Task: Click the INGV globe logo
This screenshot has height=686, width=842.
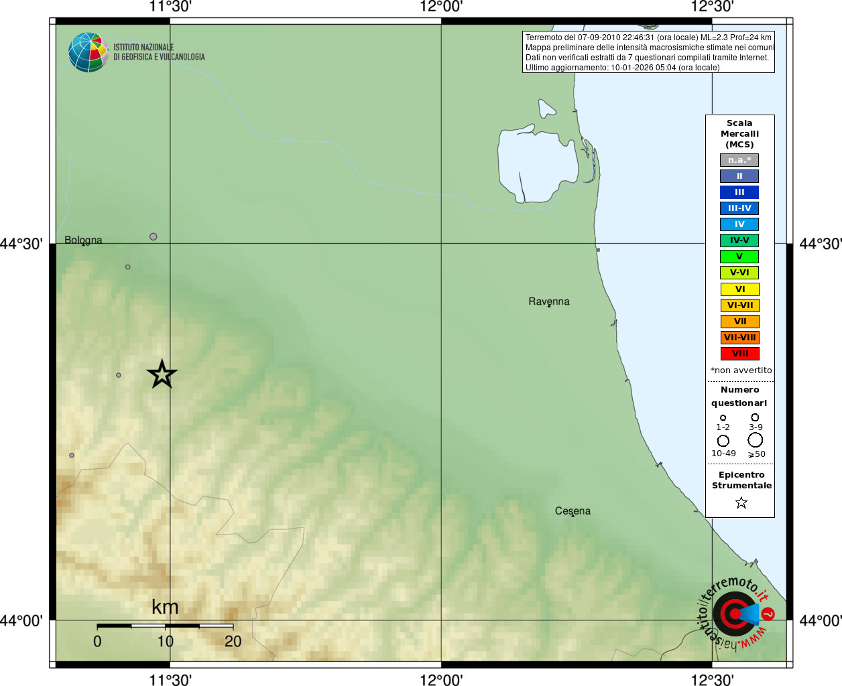Action: click(x=88, y=52)
